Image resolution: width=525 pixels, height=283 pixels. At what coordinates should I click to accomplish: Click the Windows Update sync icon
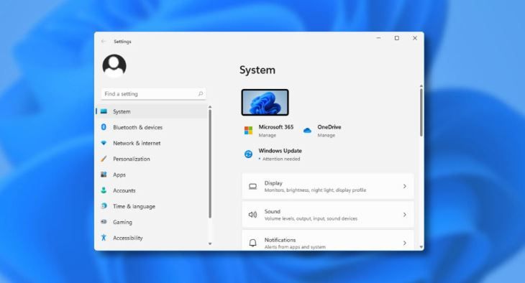[248, 154]
